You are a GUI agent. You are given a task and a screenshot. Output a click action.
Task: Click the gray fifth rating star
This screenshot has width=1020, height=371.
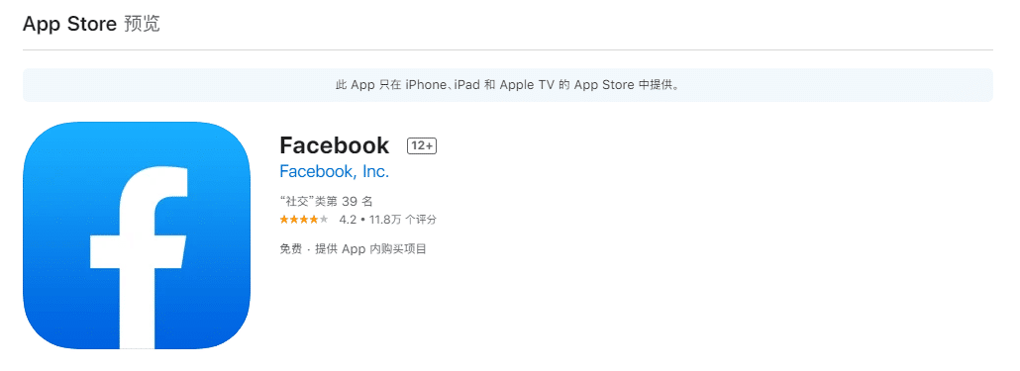324,220
